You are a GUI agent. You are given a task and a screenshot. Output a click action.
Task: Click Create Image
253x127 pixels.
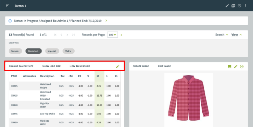tap(141, 66)
